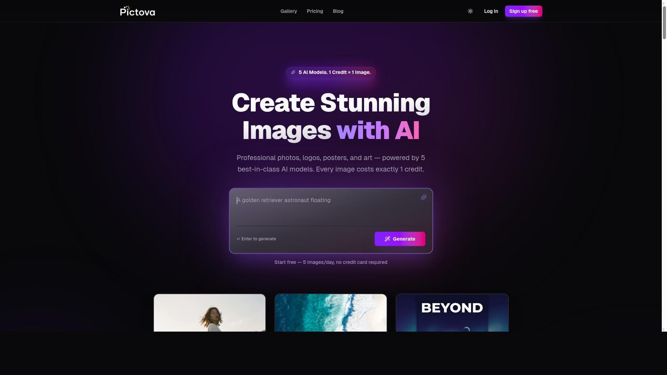The width and height of the screenshot is (667, 375).
Task: Open the Pricing page
Action: [x=315, y=11]
